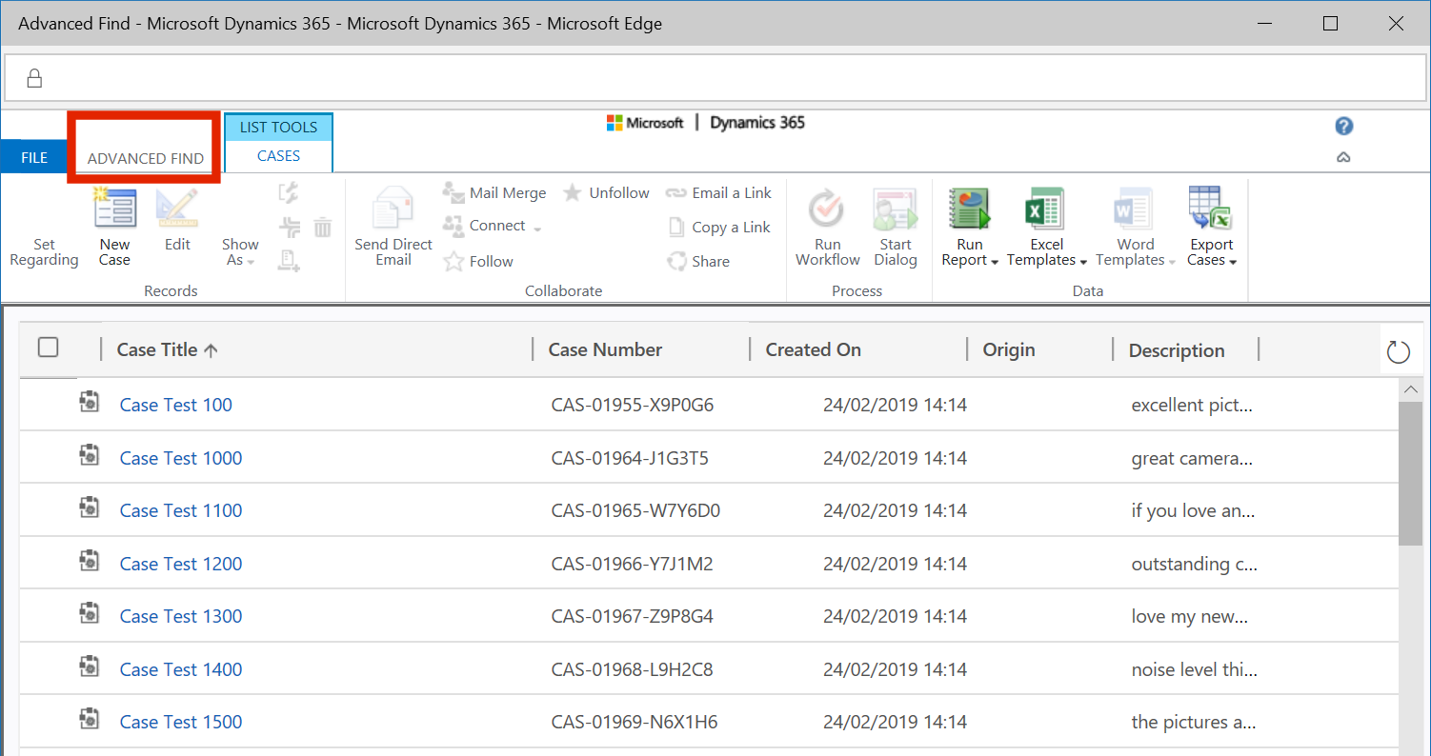This screenshot has height=756, width=1431.
Task: Click Follow with the star outline
Action: coord(478,261)
